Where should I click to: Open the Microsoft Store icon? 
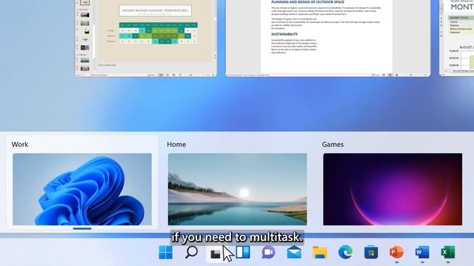click(371, 253)
